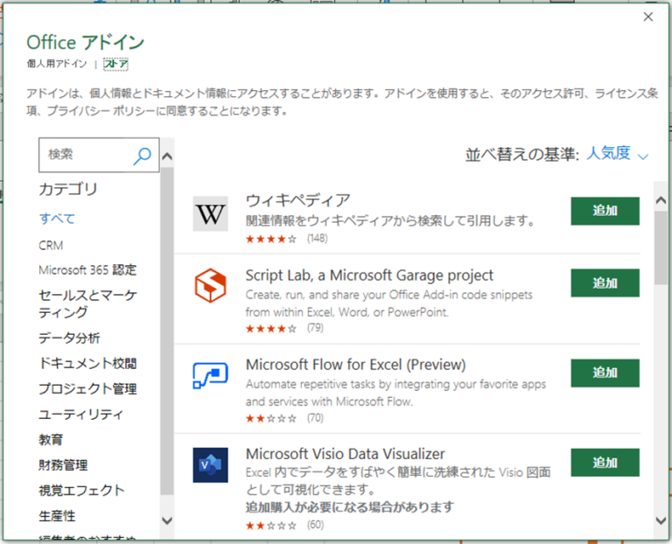
Task: Open the Microsoft Flow add-in icon
Action: 210,375
